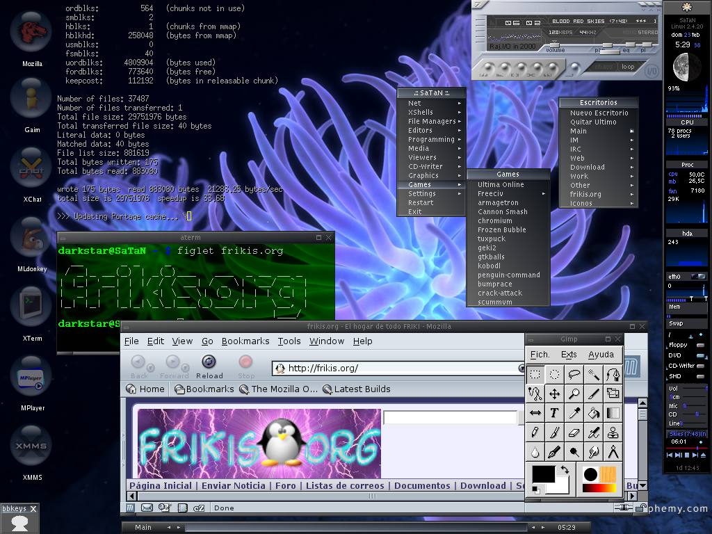Image resolution: width=712 pixels, height=534 pixels.
Task: Select the Pencil tool in Gimp
Action: pos(535,432)
